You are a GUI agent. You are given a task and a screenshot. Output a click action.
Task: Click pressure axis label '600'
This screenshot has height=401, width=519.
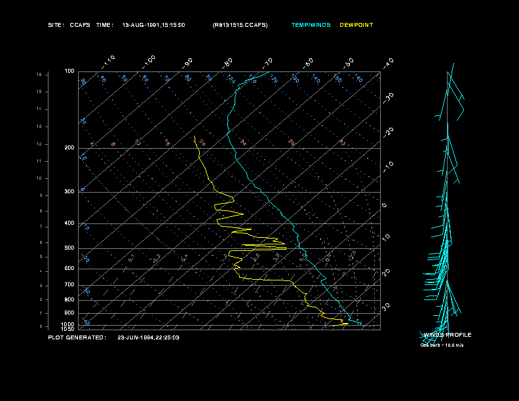click(69, 269)
